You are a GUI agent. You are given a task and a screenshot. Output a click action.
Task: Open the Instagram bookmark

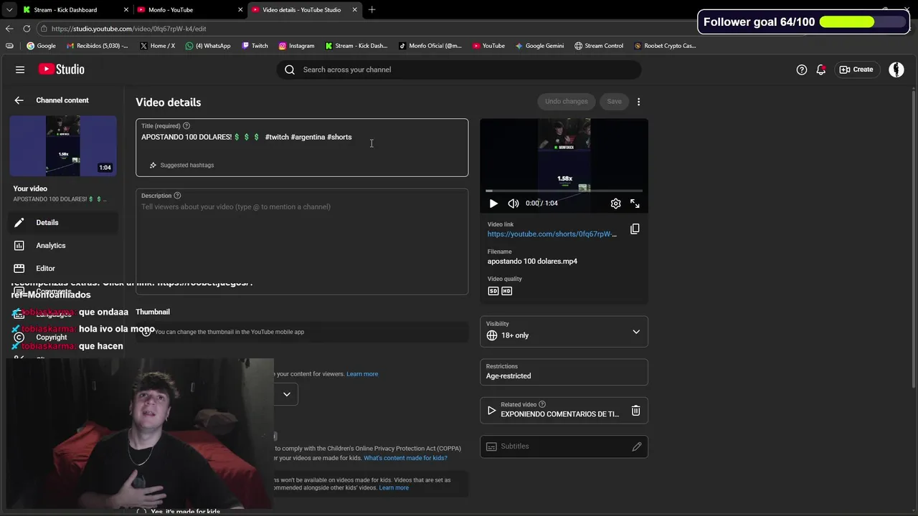click(296, 46)
